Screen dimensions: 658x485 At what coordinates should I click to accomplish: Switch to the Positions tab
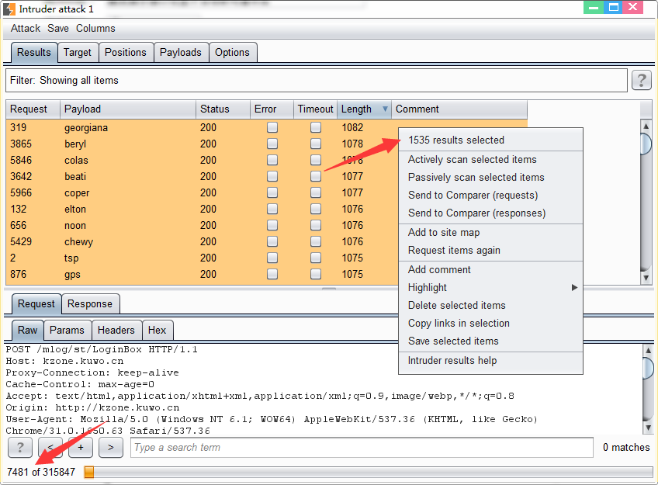[126, 53]
